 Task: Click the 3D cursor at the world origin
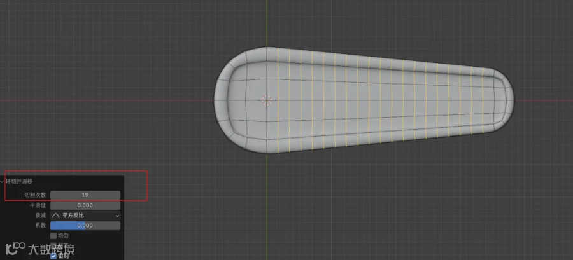point(267,100)
